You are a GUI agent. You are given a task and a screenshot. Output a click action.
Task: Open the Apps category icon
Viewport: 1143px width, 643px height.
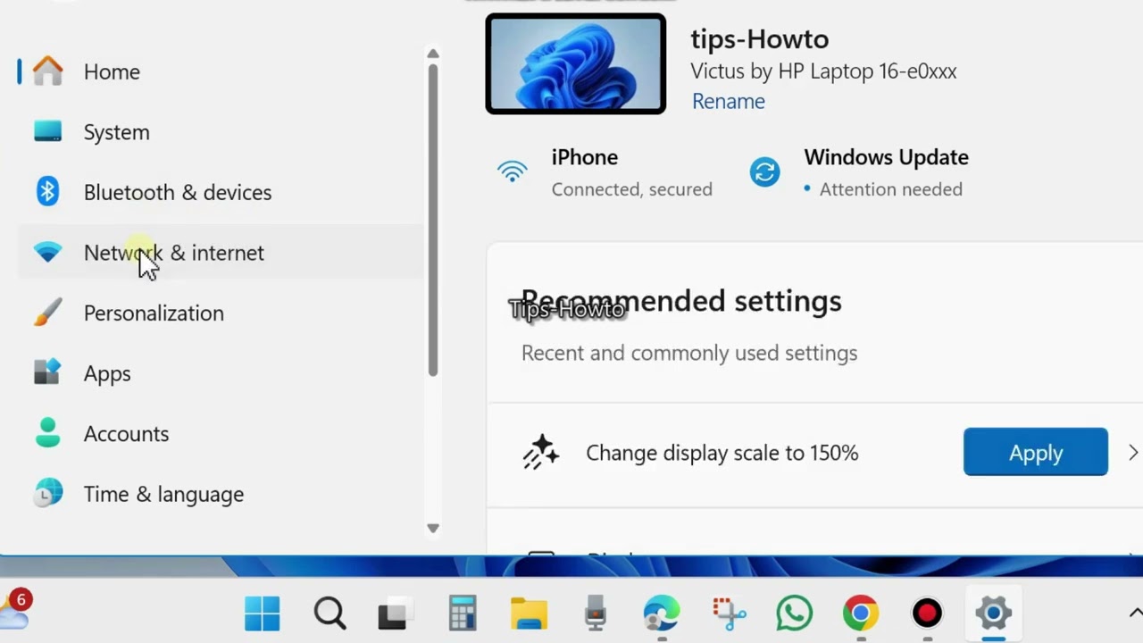click(48, 372)
